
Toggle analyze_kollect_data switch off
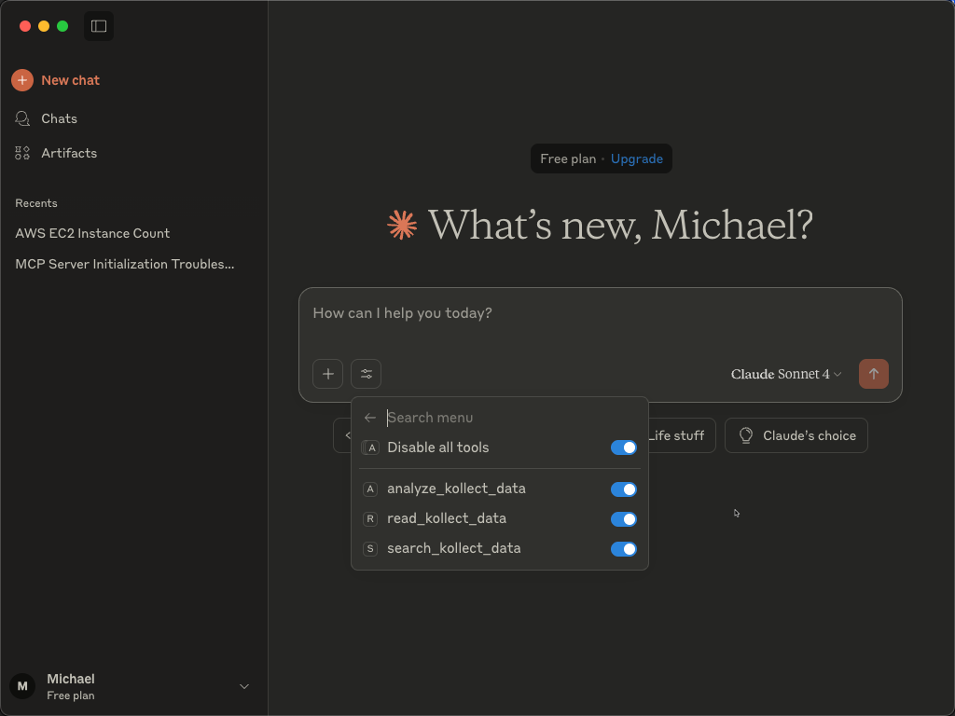624,489
